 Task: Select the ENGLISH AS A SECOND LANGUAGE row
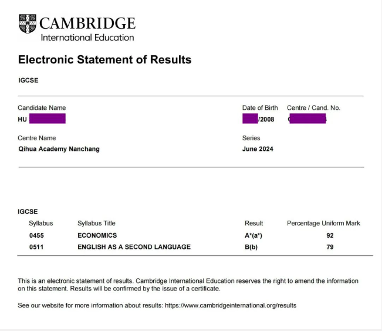pyautogui.click(x=134, y=247)
